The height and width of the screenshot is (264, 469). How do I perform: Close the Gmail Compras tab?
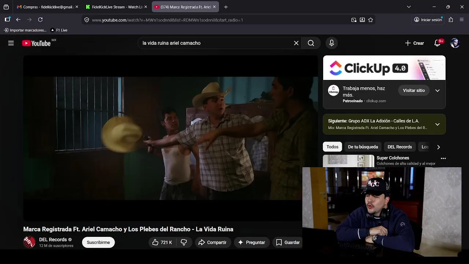click(x=77, y=7)
